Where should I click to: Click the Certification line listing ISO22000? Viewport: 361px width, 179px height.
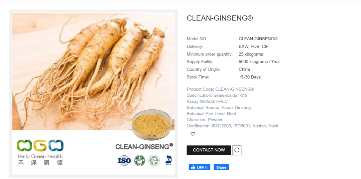232,126
